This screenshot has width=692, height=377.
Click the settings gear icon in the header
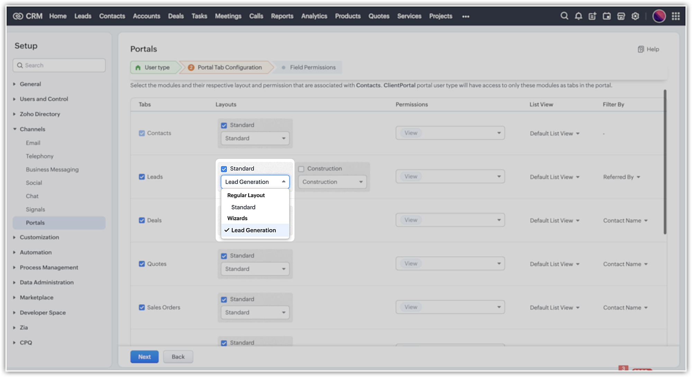635,16
